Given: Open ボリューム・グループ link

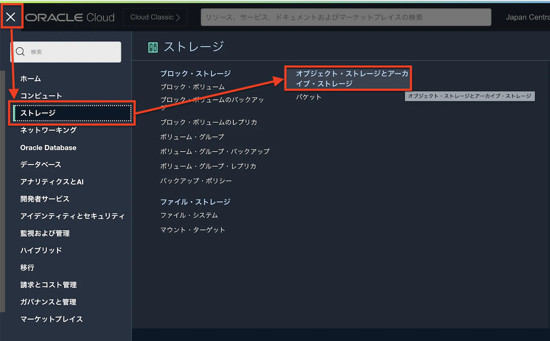Looking at the screenshot, I should tap(192, 137).
